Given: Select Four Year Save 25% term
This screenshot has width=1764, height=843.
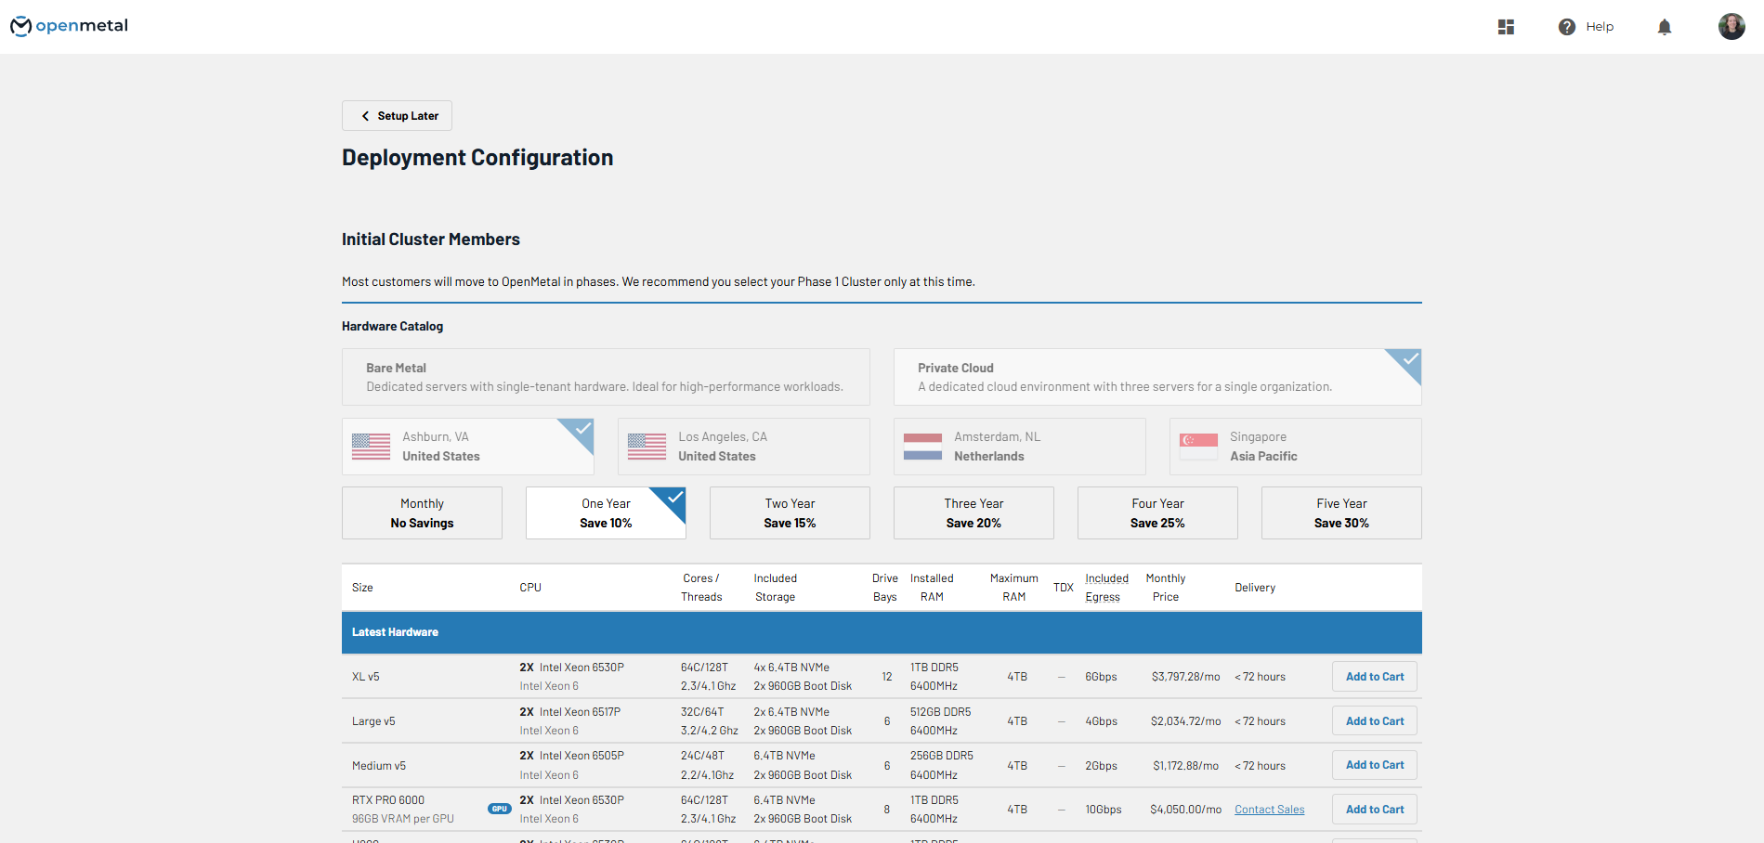Looking at the screenshot, I should (1157, 512).
